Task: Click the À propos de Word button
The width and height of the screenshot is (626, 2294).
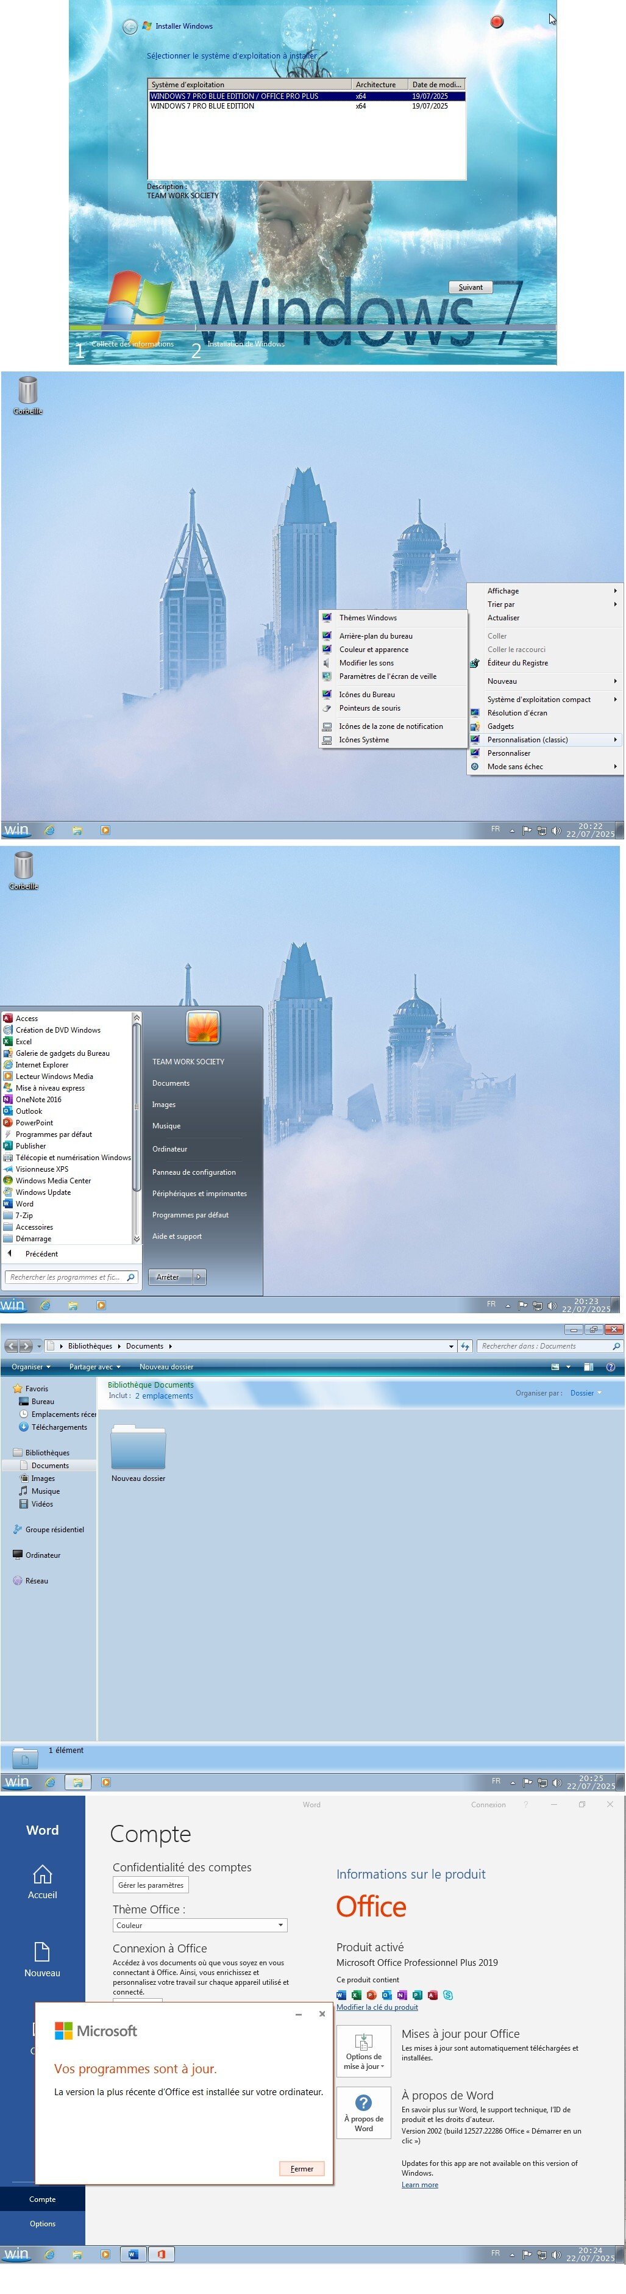Action: click(363, 2112)
